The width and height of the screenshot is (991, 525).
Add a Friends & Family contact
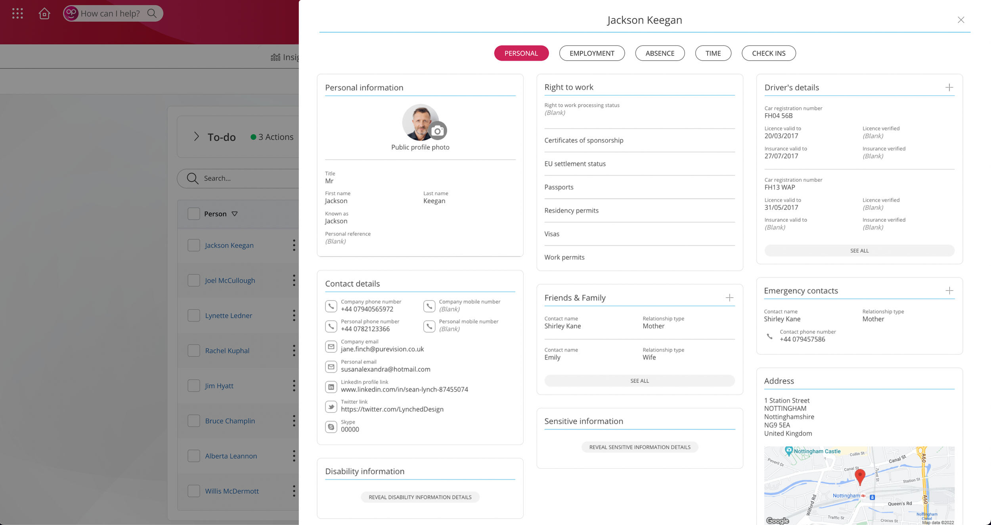click(x=729, y=298)
